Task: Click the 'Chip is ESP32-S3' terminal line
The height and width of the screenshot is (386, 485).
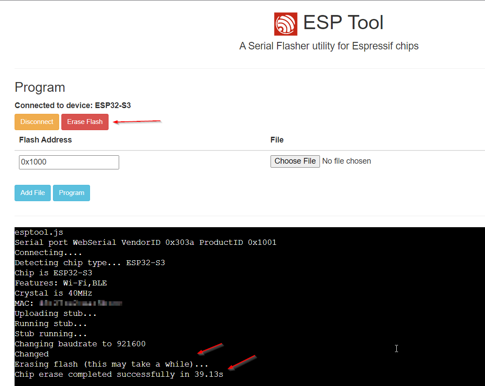Action: pos(53,273)
